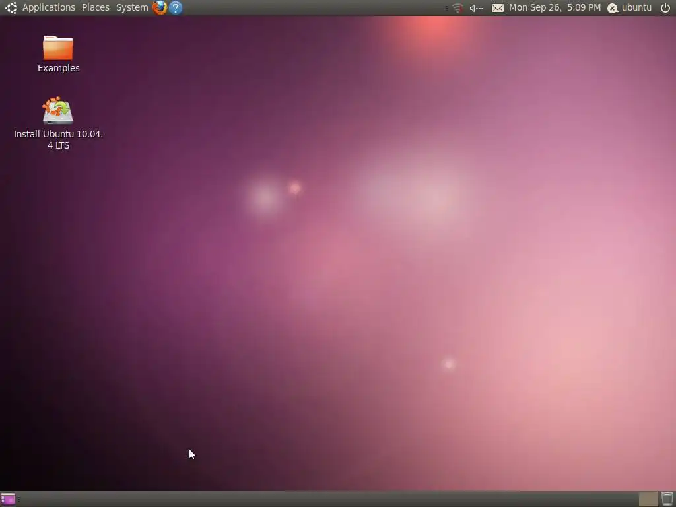Image resolution: width=676 pixels, height=507 pixels.
Task: Switch workspace using the workspace switcher
Action: pos(648,499)
